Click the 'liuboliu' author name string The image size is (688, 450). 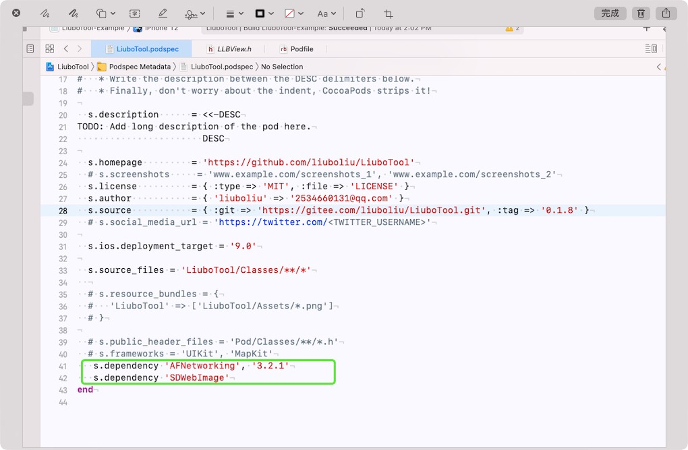[240, 199]
